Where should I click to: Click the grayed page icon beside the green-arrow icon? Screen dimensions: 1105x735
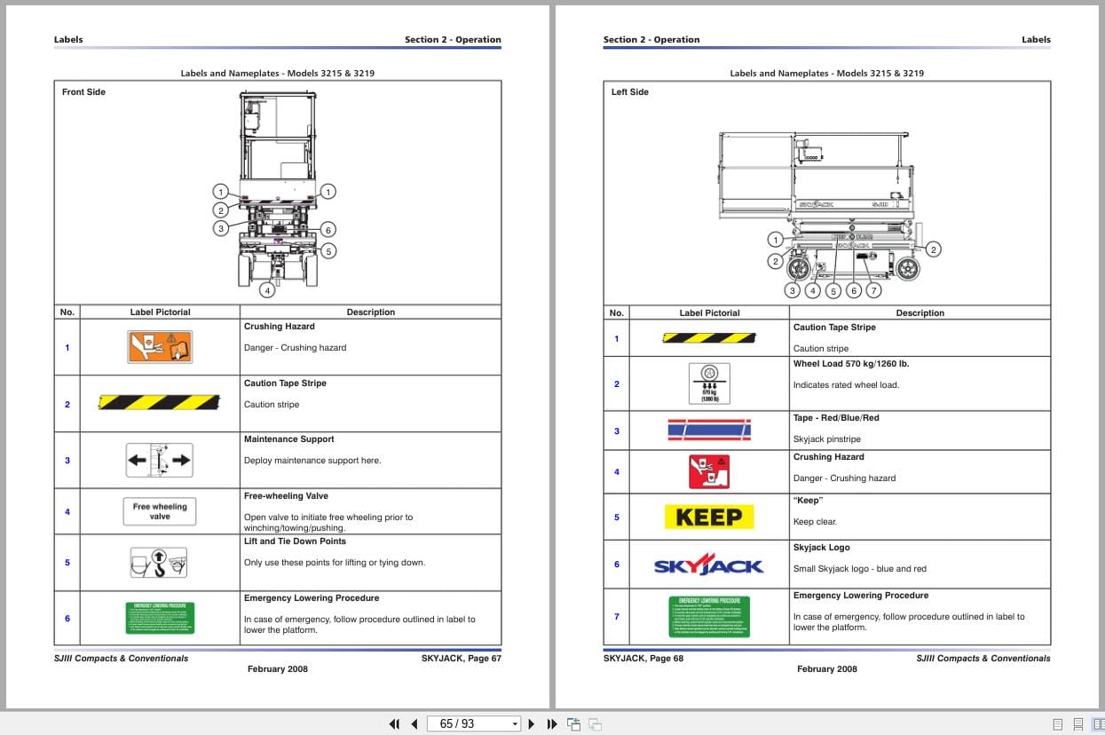click(595, 723)
